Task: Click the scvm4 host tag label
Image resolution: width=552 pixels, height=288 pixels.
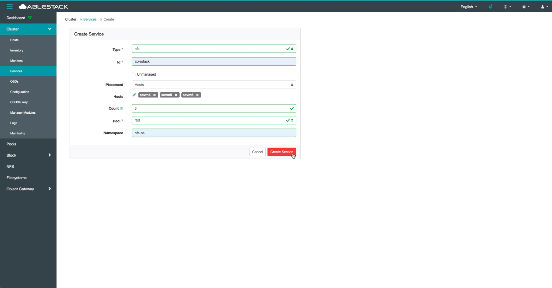Action: [x=145, y=95]
